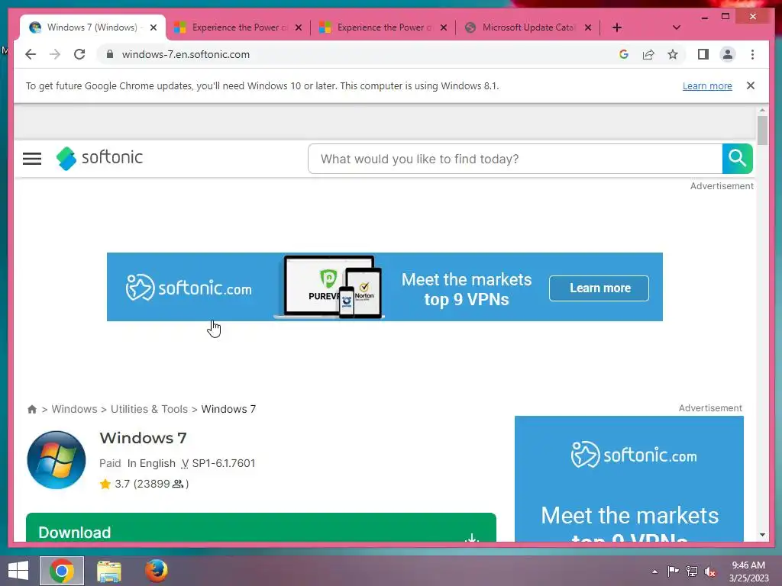Click the Windows 7 orb logo
The image size is (782, 586).
point(57,460)
